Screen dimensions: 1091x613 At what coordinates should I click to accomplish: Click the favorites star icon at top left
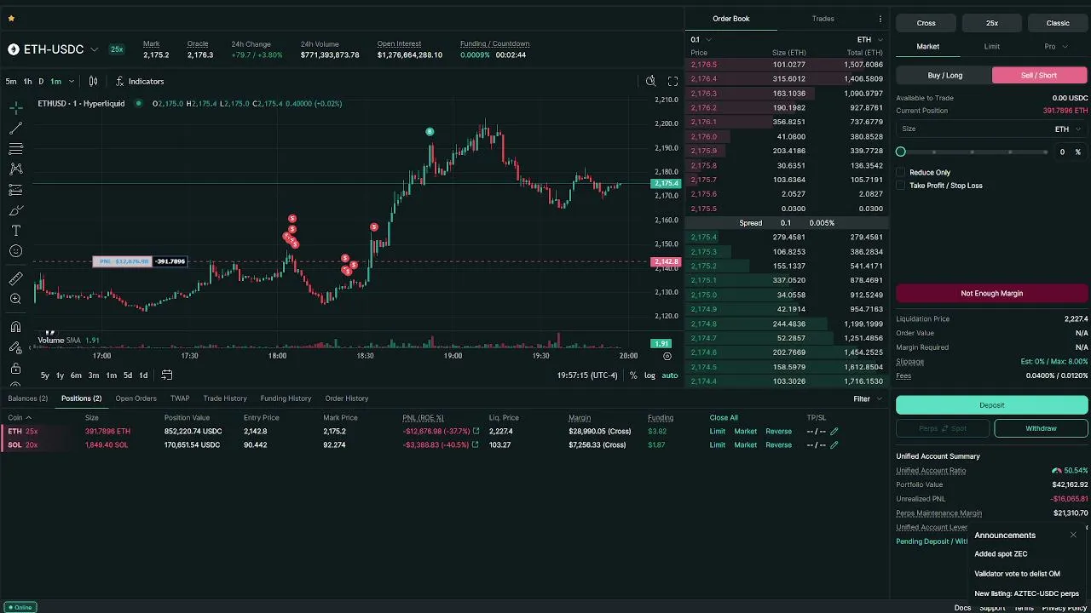11,18
